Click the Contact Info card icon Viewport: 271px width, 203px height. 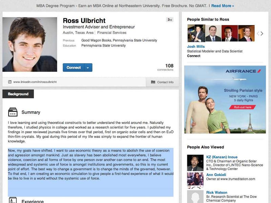(x=153, y=82)
